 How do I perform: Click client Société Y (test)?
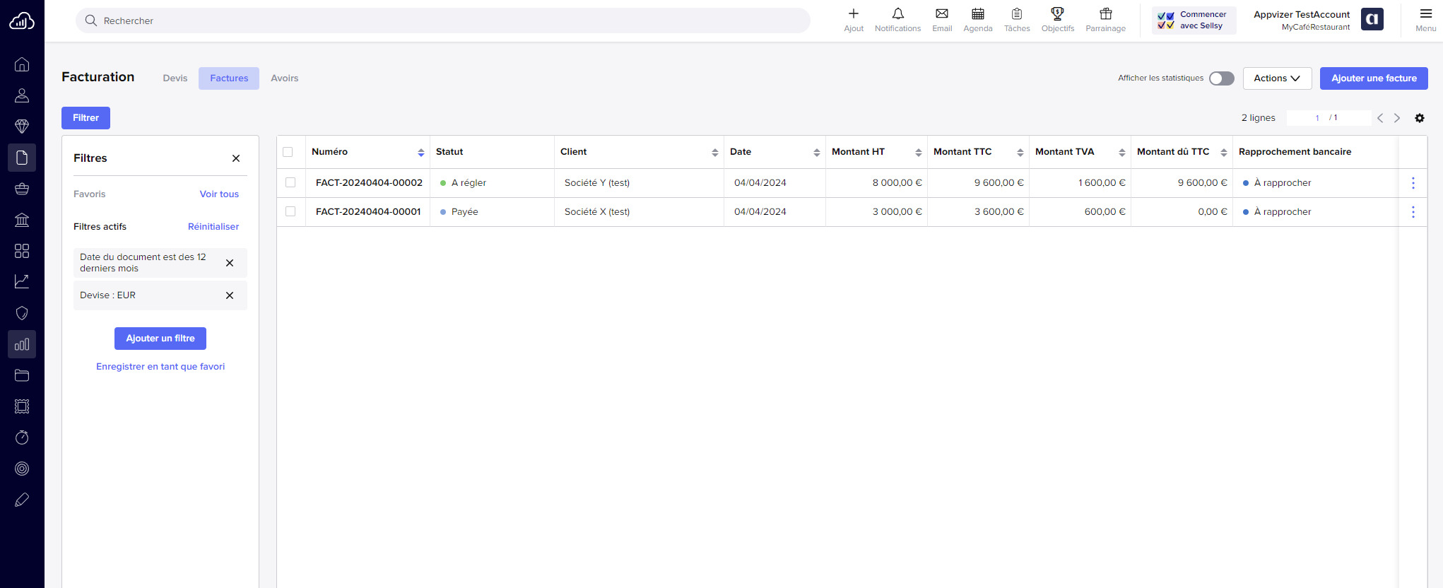(x=597, y=183)
